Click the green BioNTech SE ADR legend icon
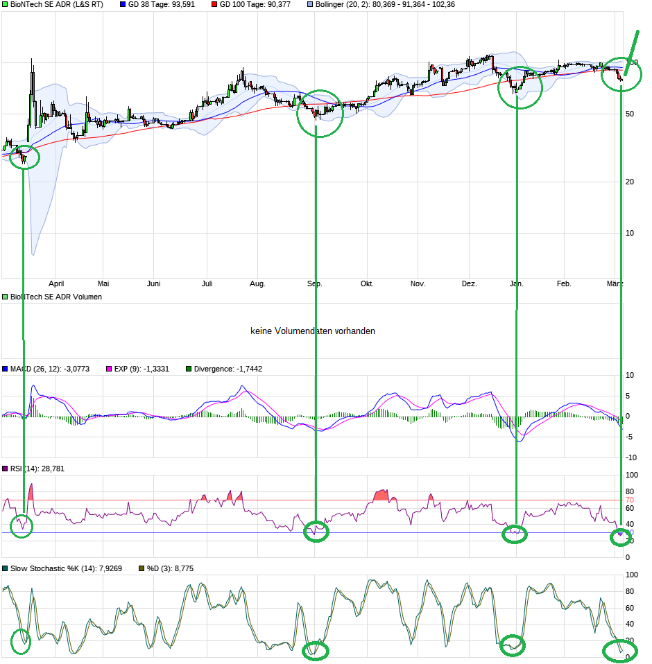Viewport: 652px width, 664px height. 6,6
